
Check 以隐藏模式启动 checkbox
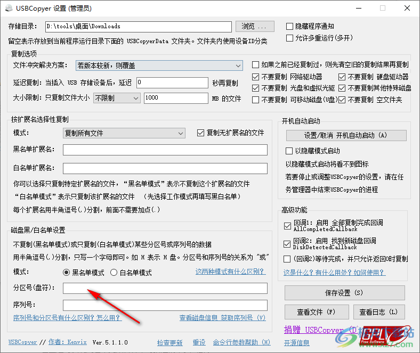(x=289, y=151)
